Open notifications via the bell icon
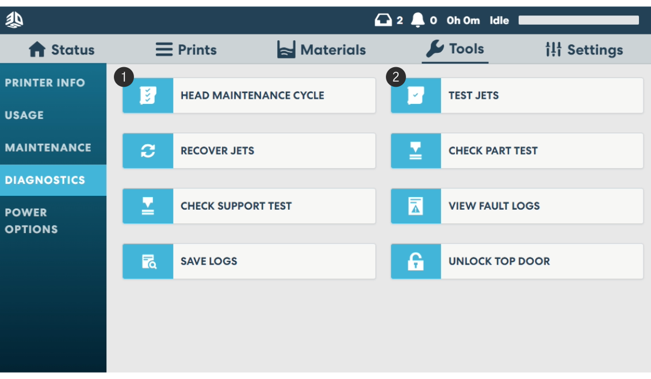The height and width of the screenshot is (379, 651). tap(418, 21)
